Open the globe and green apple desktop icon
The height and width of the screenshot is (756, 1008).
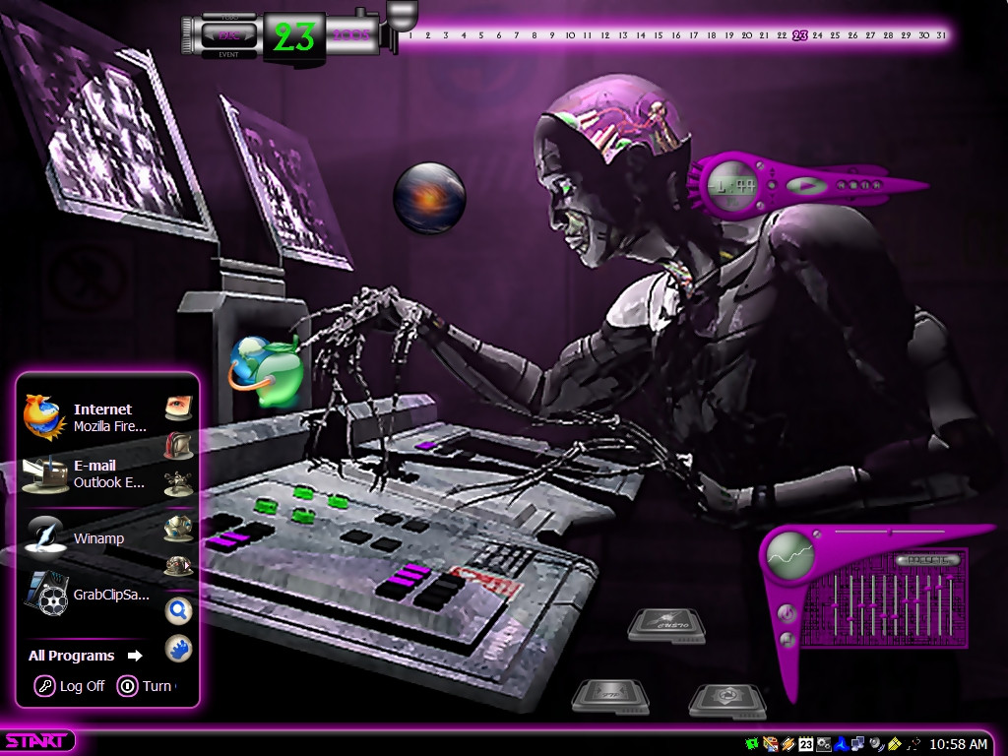pos(267,371)
